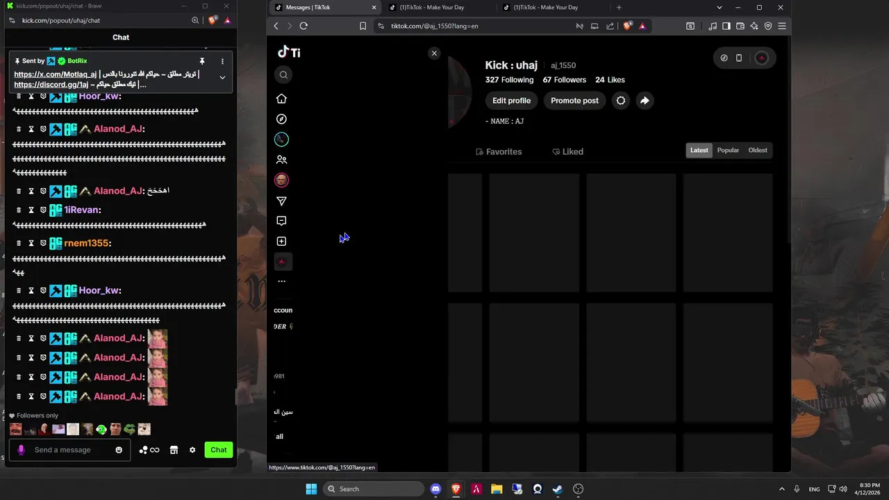Open Brave Wallet icon
The width and height of the screenshot is (889, 500).
click(740, 26)
